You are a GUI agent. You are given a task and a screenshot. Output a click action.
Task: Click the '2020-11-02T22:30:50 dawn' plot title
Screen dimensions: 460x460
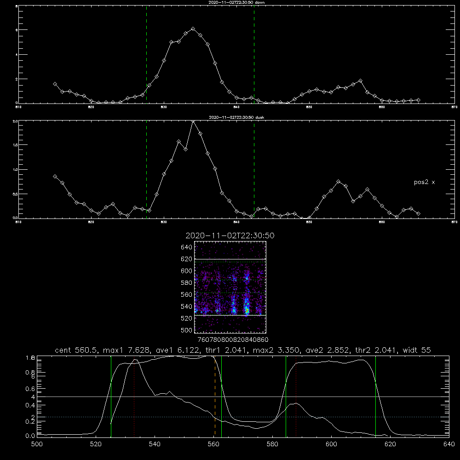pyautogui.click(x=236, y=2)
